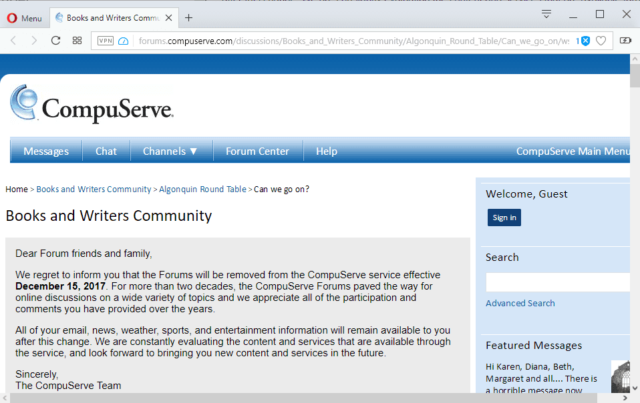This screenshot has height=403, width=640.
Task: Click the vertical scrollbar up arrow
Action: click(x=635, y=59)
